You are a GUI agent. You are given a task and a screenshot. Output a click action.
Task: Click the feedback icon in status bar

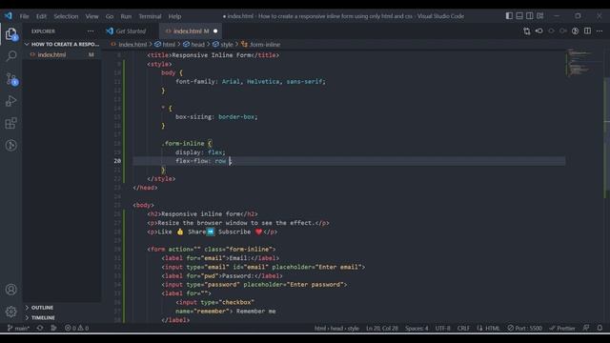[586, 328]
